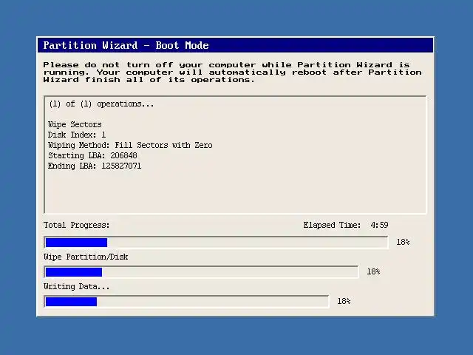Click the 18% beside Wipe Partition/Disk bar
This screenshot has width=473, height=355.
[373, 271]
